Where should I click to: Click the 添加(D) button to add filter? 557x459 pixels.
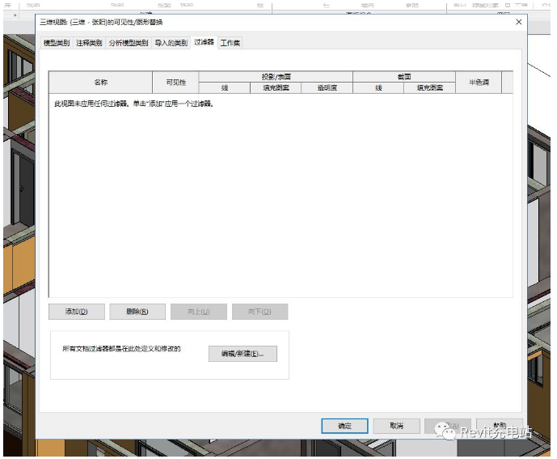coord(76,312)
